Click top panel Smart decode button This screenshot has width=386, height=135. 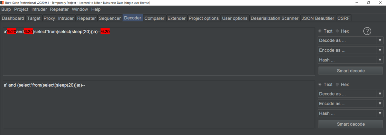tap(351, 71)
